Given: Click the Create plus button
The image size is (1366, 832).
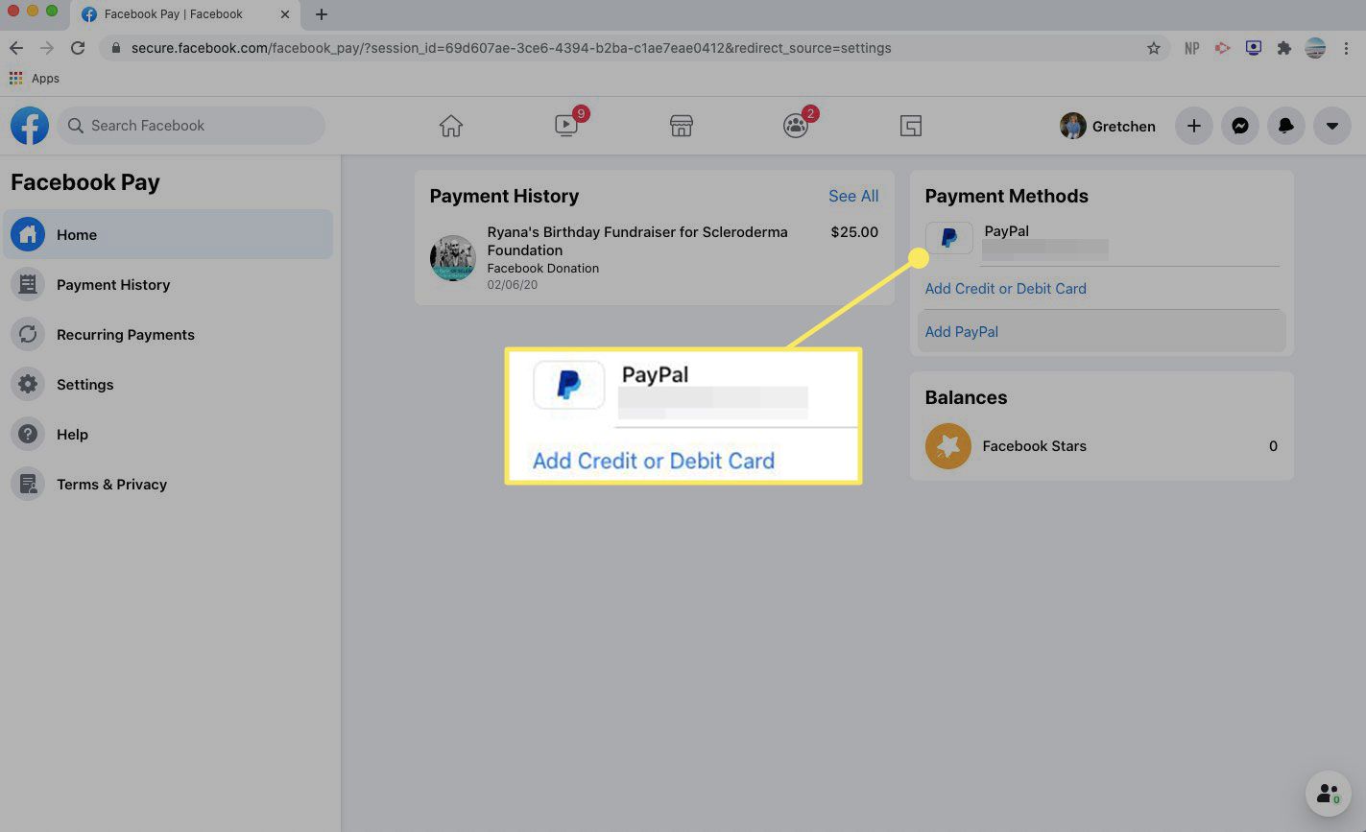Looking at the screenshot, I should (x=1194, y=126).
